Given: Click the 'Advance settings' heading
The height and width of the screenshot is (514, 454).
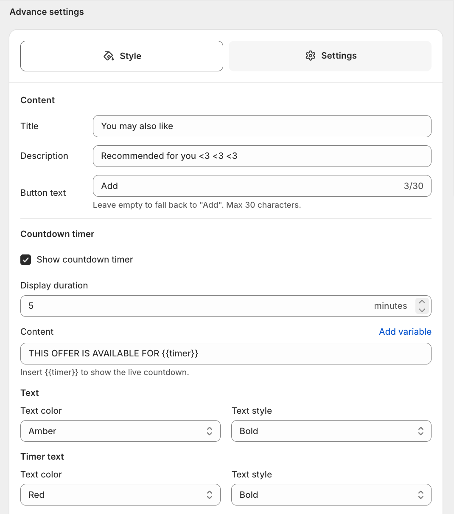Looking at the screenshot, I should (x=47, y=12).
